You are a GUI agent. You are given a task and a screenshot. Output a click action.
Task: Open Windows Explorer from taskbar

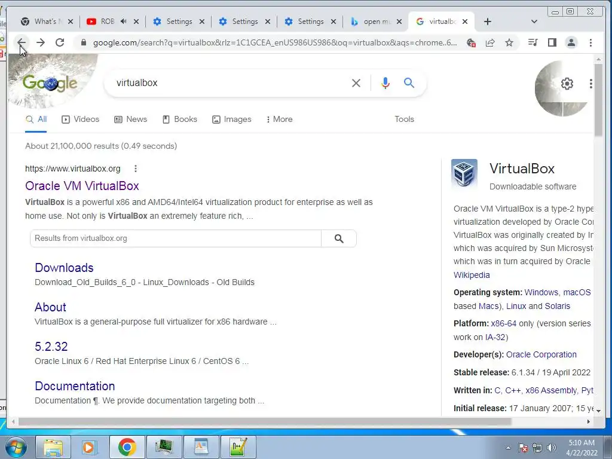(x=53, y=447)
